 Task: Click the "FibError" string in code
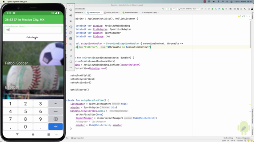click(91, 47)
